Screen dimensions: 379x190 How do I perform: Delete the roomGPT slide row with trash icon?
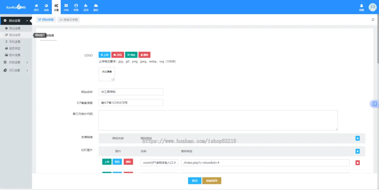[358, 163]
